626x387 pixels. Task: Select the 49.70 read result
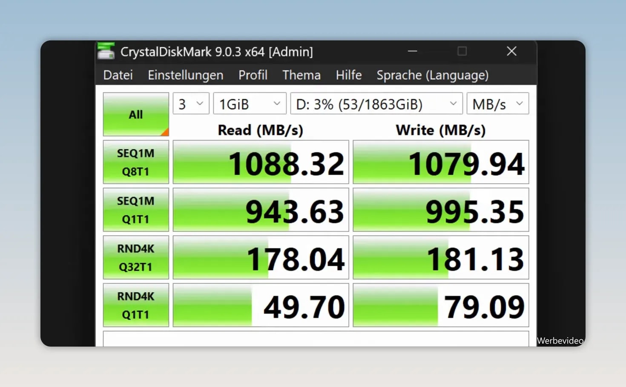[x=261, y=305]
